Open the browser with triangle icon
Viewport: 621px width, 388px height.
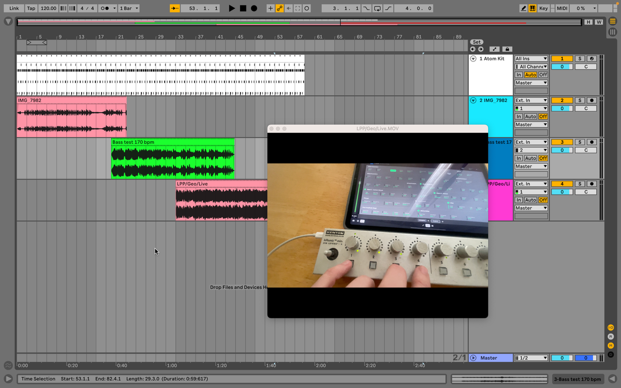click(x=8, y=22)
